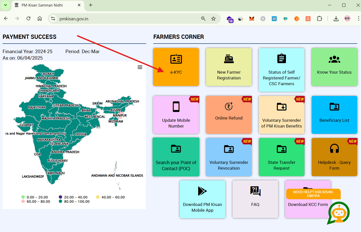Go to browser home page
This screenshot has height=232, width=361.
pyautogui.click(x=40, y=19)
